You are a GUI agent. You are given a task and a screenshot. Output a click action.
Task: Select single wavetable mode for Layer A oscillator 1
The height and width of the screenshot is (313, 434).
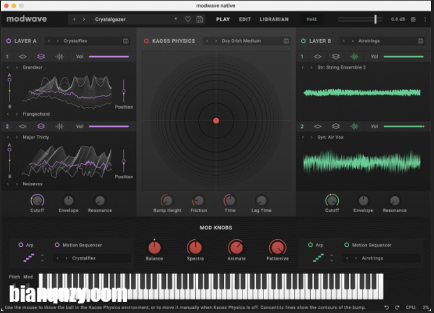click(23, 57)
